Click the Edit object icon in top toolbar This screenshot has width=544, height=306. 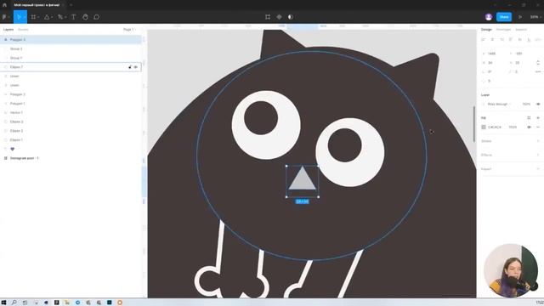(x=268, y=17)
